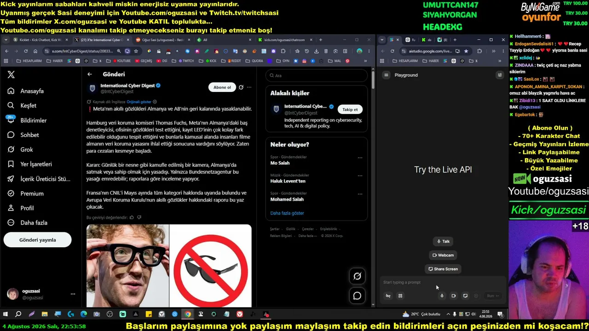This screenshot has width=589, height=331.
Task: Open the Playground hamburger menu icon
Action: tap(387, 75)
